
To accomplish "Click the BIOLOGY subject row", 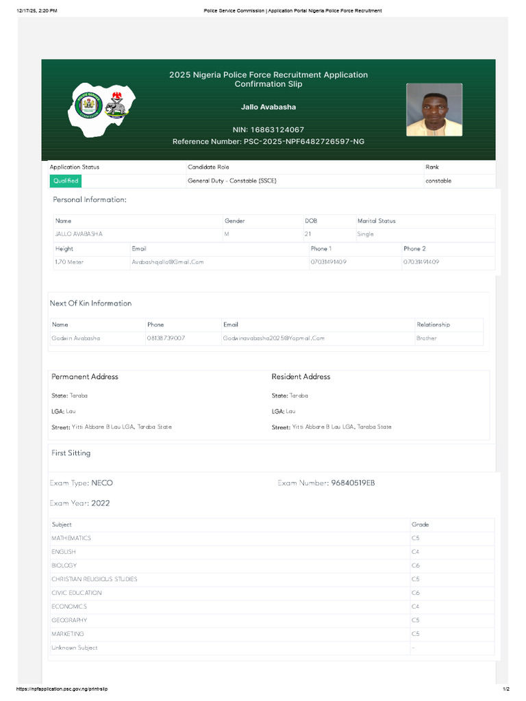I will pyautogui.click(x=273, y=565).
